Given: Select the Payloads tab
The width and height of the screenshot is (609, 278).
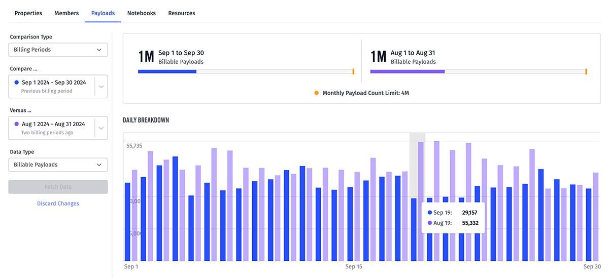Looking at the screenshot, I should point(103,13).
